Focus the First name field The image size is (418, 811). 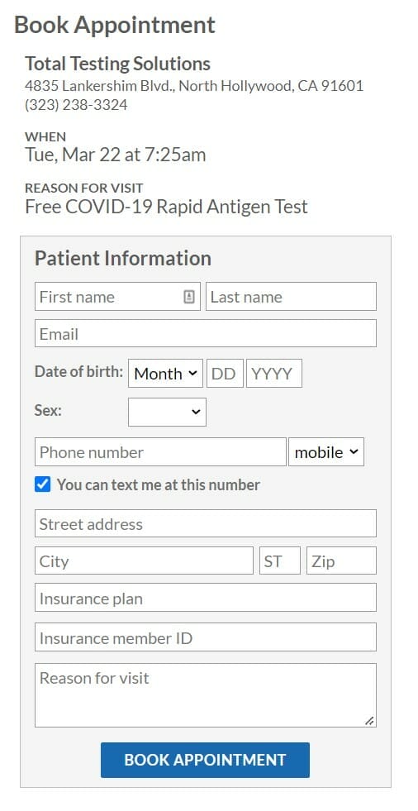[118, 296]
